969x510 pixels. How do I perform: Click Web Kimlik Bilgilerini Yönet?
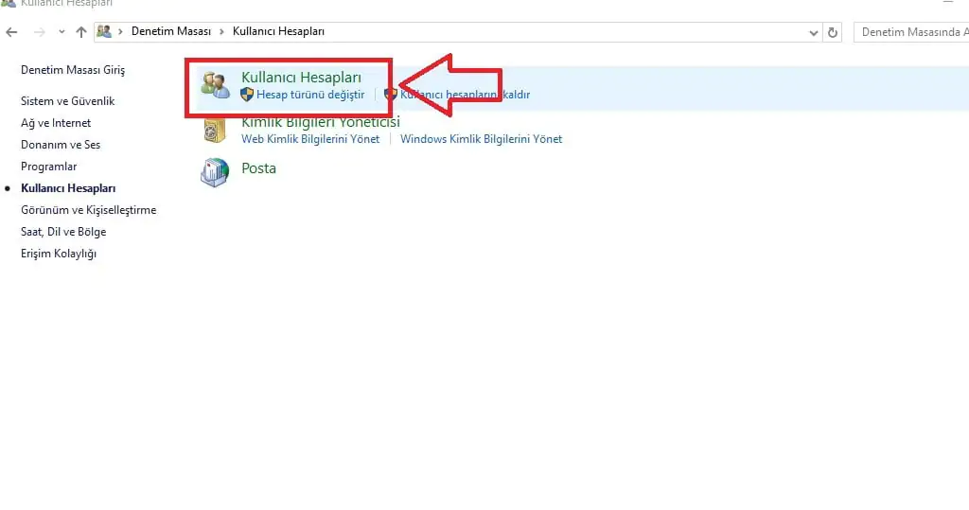point(310,139)
